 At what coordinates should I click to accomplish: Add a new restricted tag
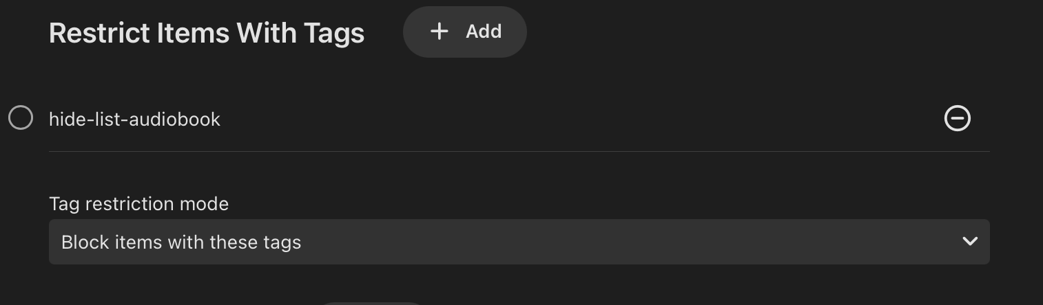(465, 32)
